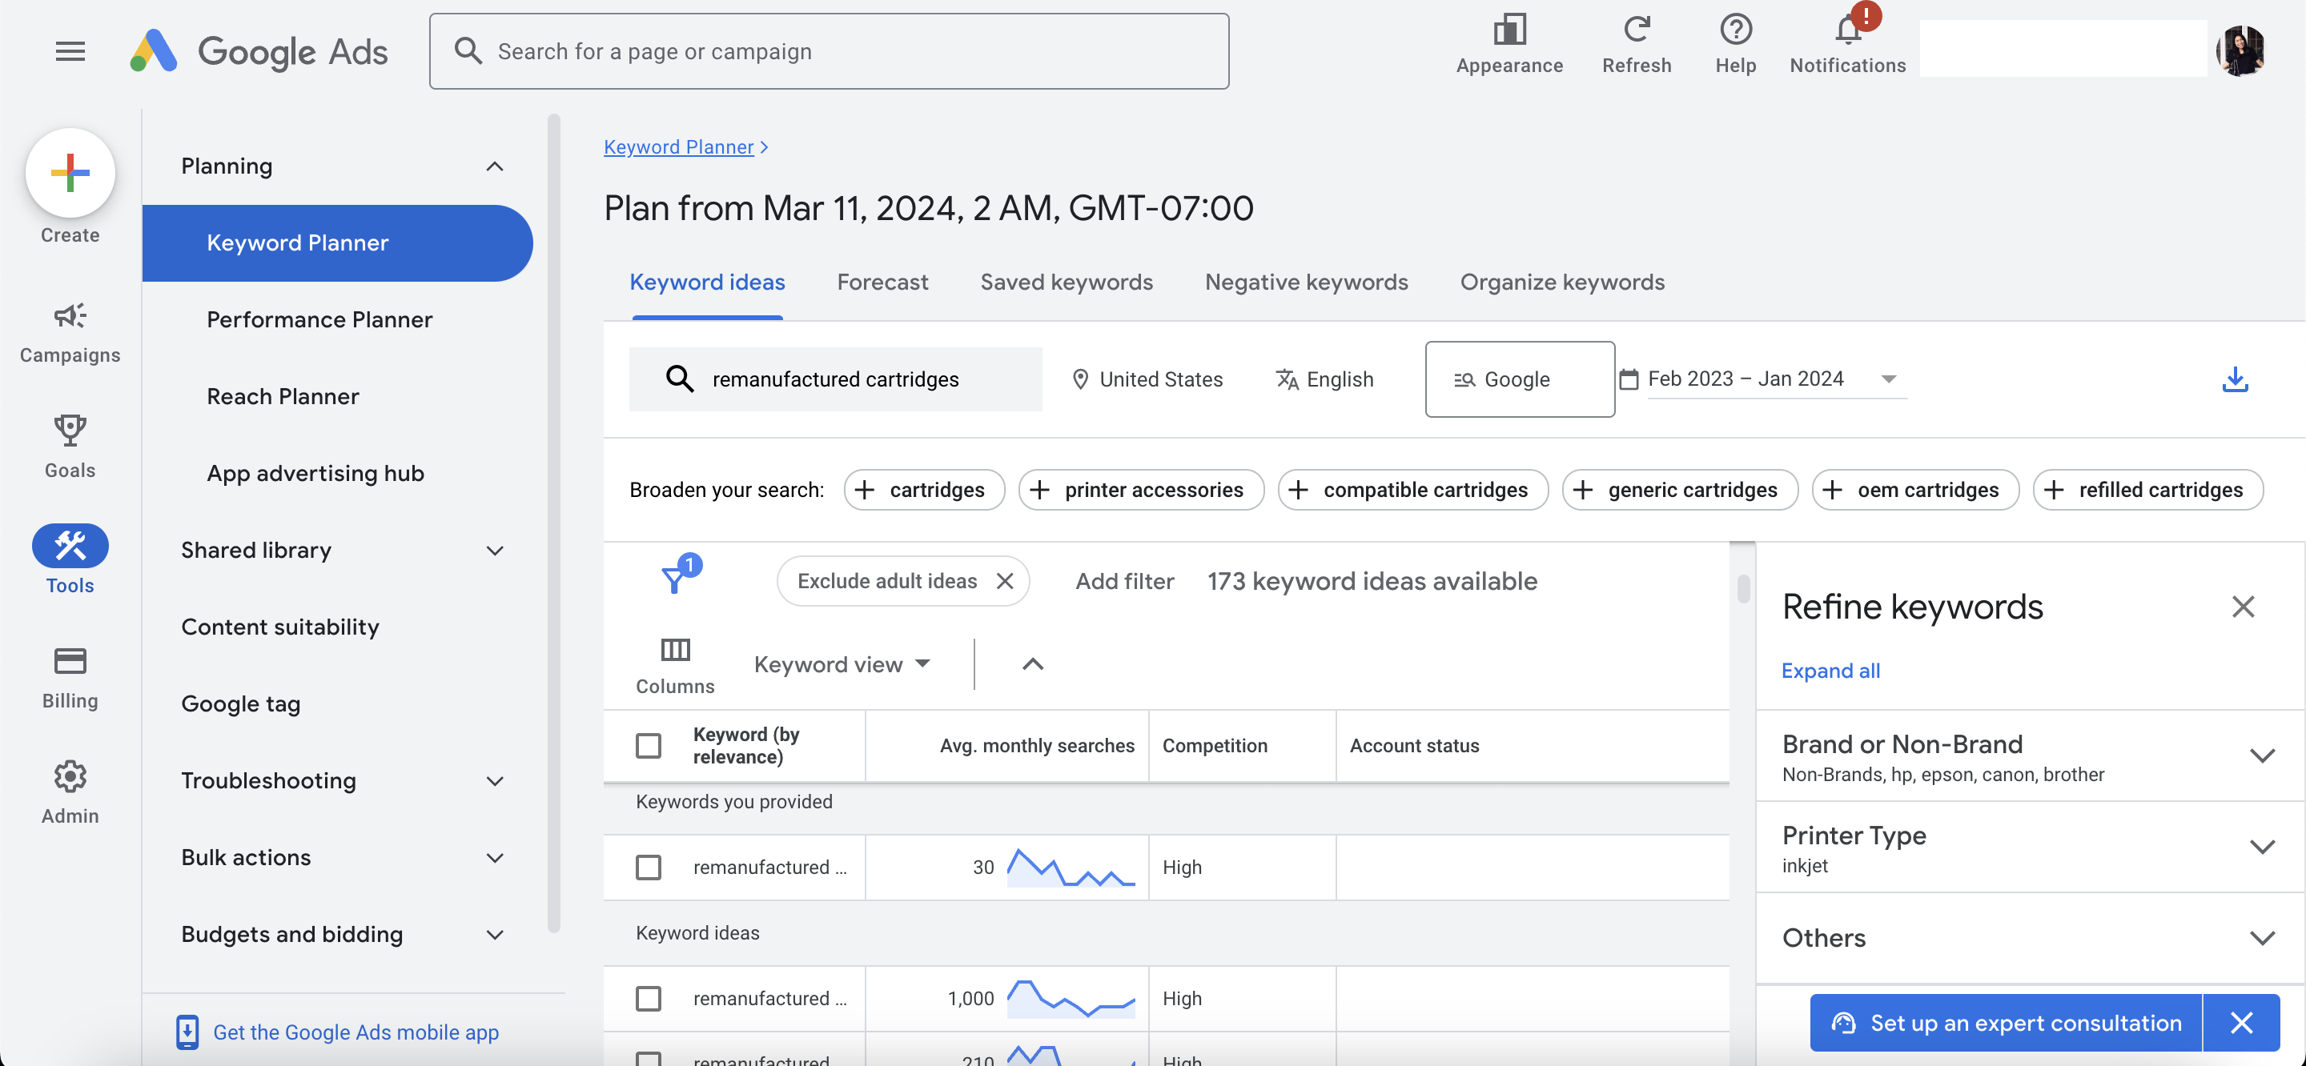Dismiss the expert consultation banner
The image size is (2306, 1066).
(x=2240, y=1022)
